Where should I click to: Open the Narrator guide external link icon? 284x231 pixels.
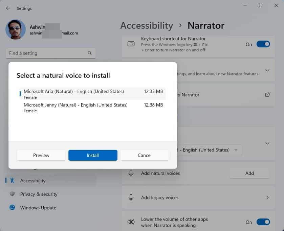pos(267,95)
